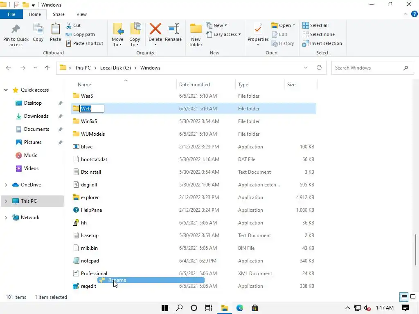
Task: Open Windows Start button on taskbar
Action: click(164, 308)
